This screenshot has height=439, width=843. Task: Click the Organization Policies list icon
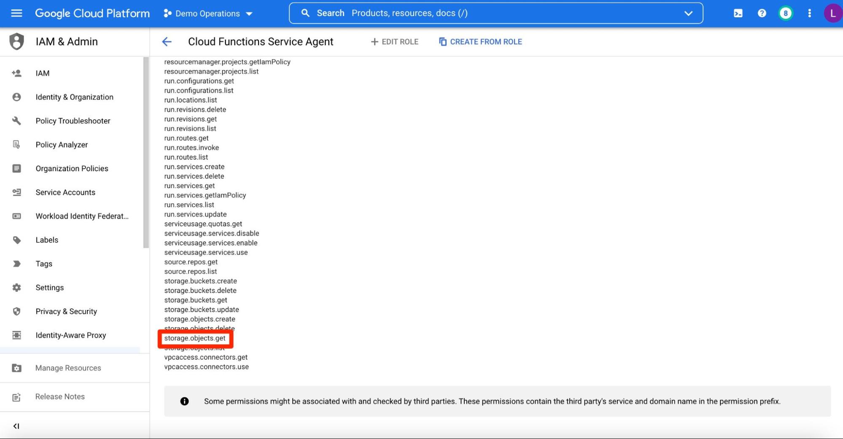(16, 169)
